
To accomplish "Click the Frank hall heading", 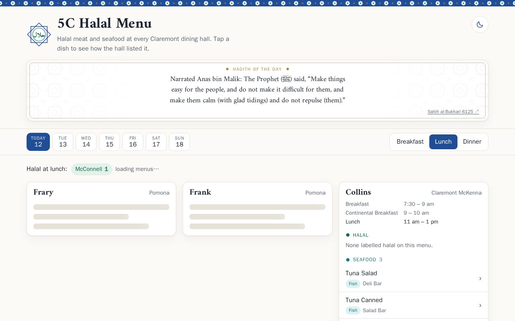I will [200, 192].
